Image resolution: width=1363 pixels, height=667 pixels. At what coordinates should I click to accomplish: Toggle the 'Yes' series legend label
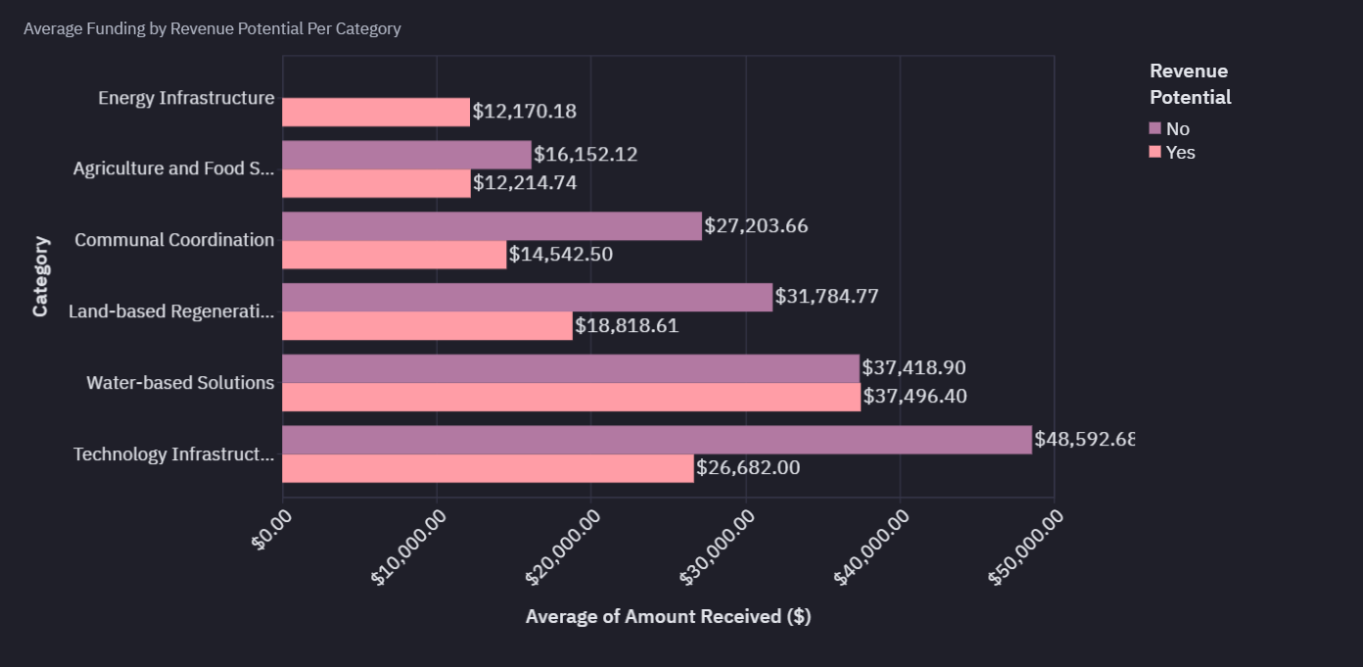[x=1180, y=152]
